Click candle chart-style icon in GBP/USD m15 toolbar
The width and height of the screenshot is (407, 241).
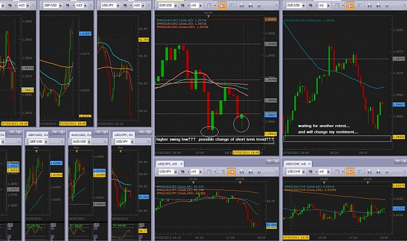click(x=68, y=5)
